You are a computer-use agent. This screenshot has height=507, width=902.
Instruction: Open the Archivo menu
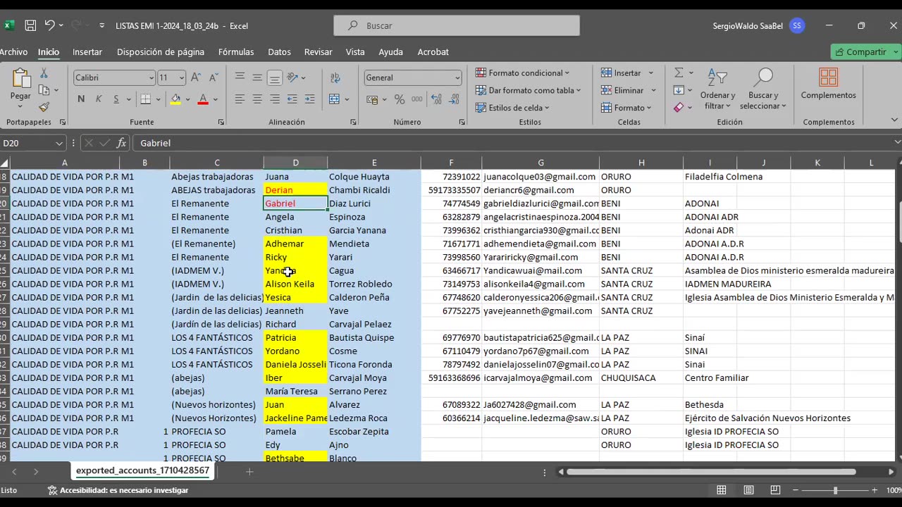(13, 52)
